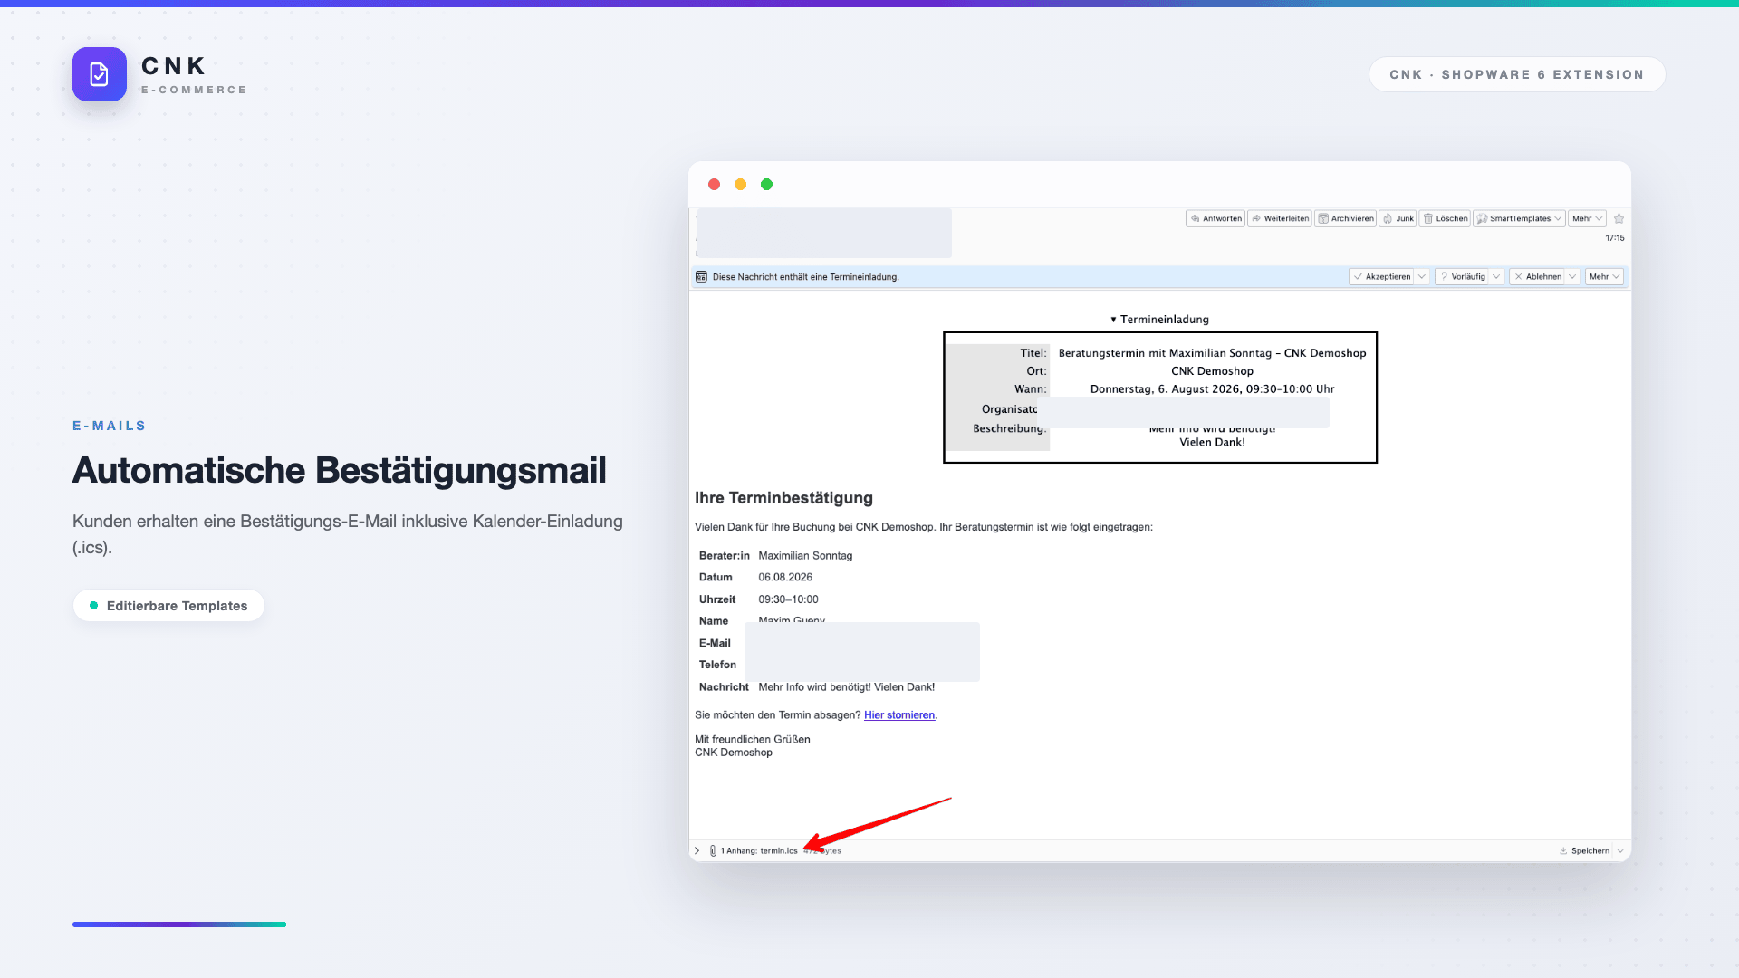Click the 'Automatische Bestätigungsmail' headline
1739x978 pixels.
coord(340,470)
